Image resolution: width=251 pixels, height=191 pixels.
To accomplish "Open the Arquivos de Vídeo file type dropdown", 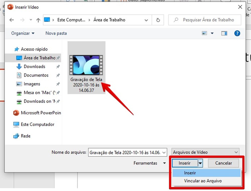I will (205, 152).
